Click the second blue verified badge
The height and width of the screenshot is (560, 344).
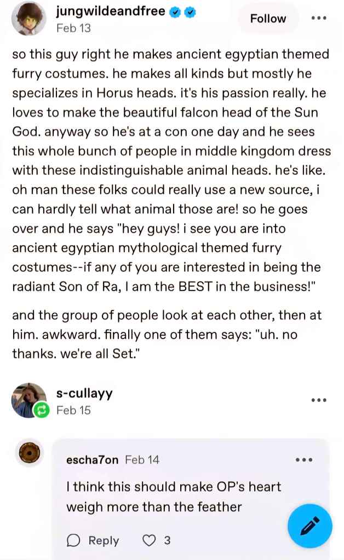tap(191, 11)
